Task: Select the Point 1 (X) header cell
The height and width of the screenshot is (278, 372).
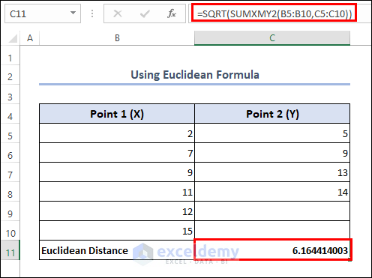Action: pyautogui.click(x=117, y=114)
